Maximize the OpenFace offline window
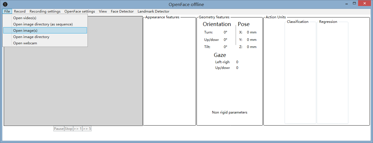Screen dimensions: 373x143 [354, 3]
